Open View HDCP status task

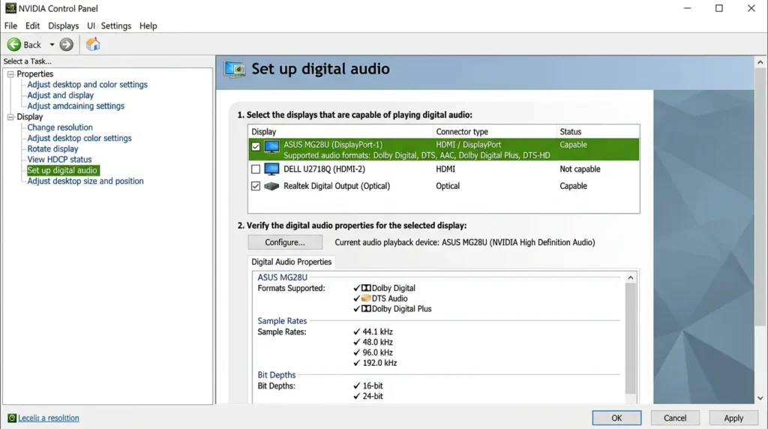59,160
